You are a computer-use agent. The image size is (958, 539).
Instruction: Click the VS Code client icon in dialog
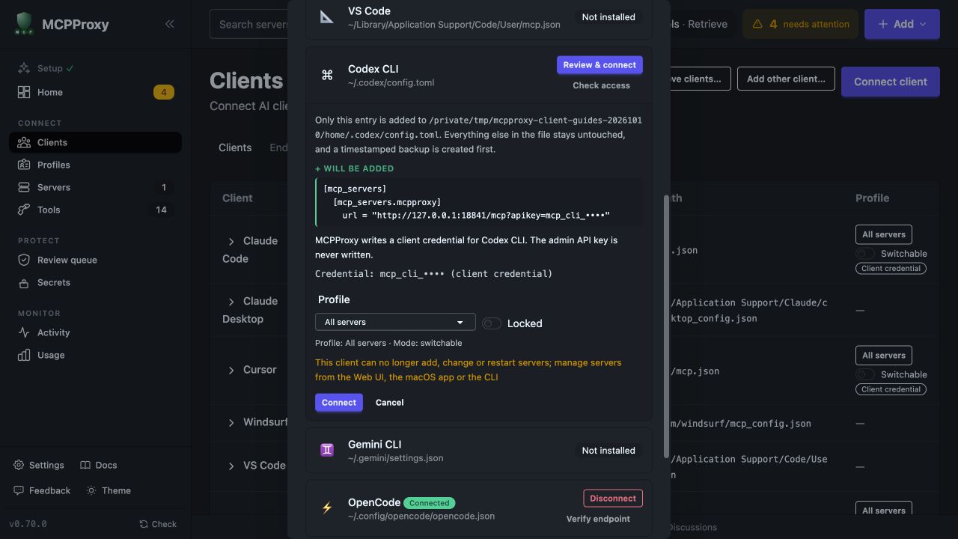pos(327,16)
